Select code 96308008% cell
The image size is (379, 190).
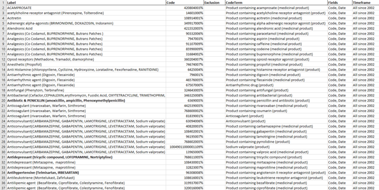(185, 173)
